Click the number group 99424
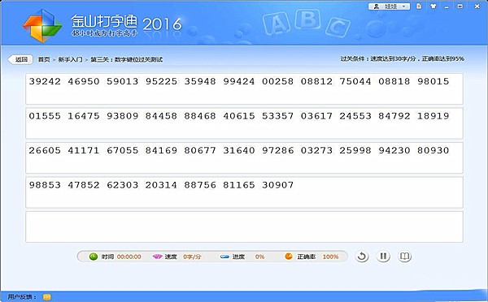 click(238, 81)
